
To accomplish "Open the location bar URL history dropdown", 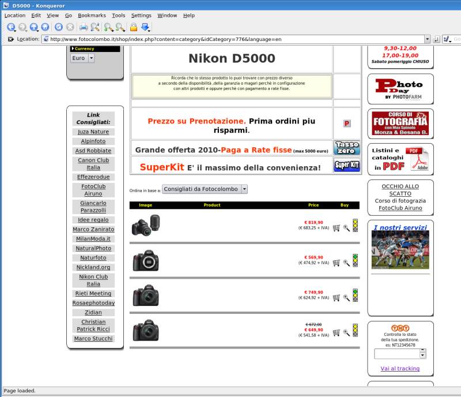I will (x=428, y=39).
